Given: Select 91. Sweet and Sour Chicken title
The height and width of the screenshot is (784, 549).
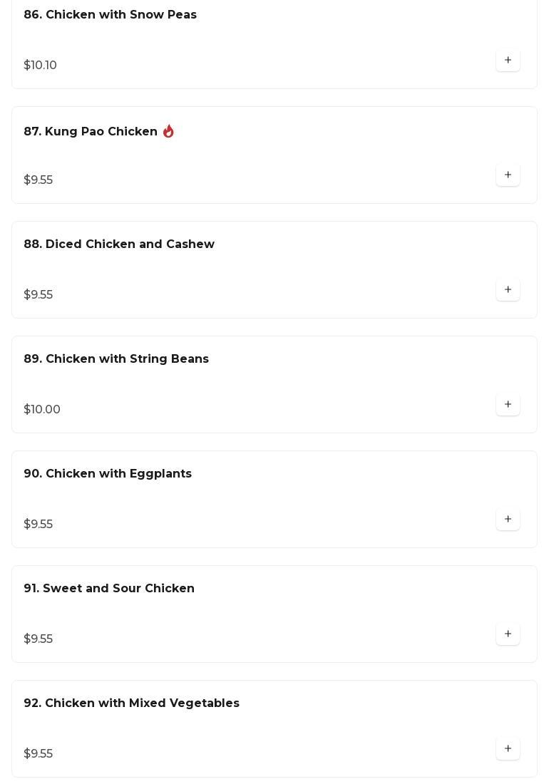Looking at the screenshot, I should [109, 589].
